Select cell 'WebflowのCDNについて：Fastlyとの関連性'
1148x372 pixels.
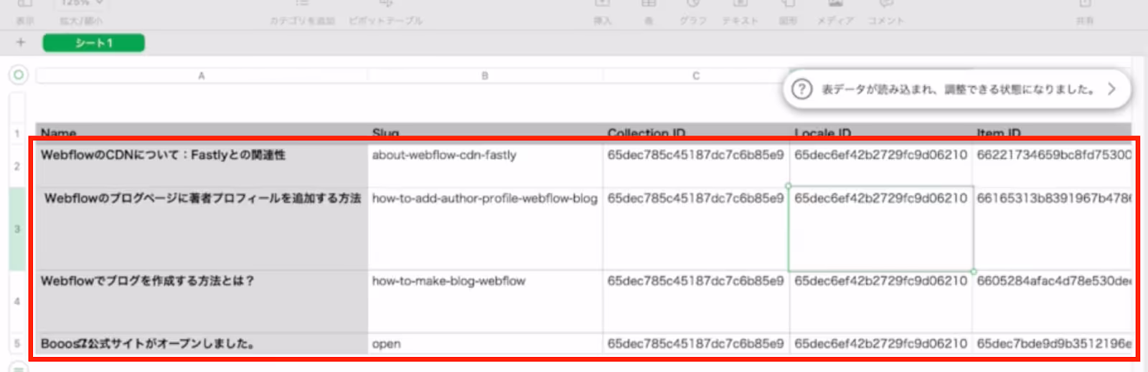coord(202,166)
